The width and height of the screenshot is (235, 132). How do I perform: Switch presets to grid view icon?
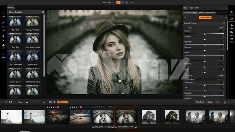pos(43,12)
